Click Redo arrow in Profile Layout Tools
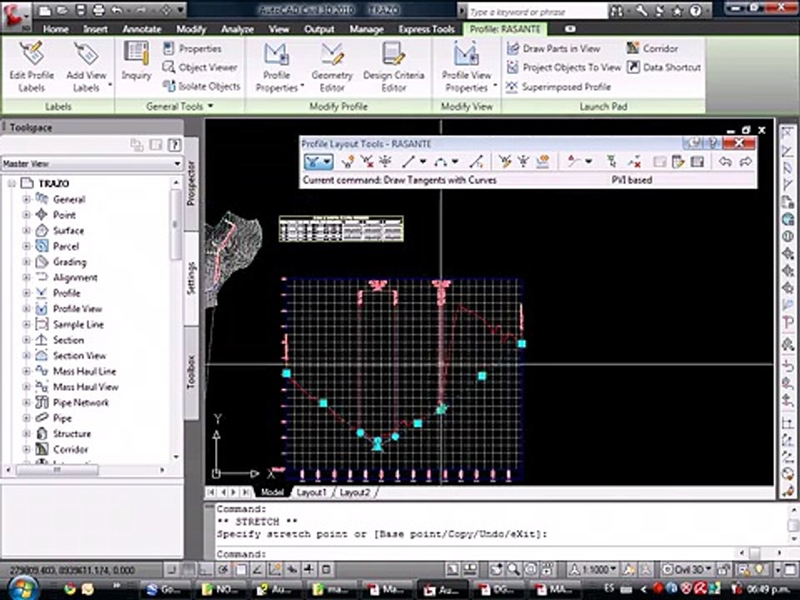Image resolution: width=800 pixels, height=600 pixels. (745, 162)
